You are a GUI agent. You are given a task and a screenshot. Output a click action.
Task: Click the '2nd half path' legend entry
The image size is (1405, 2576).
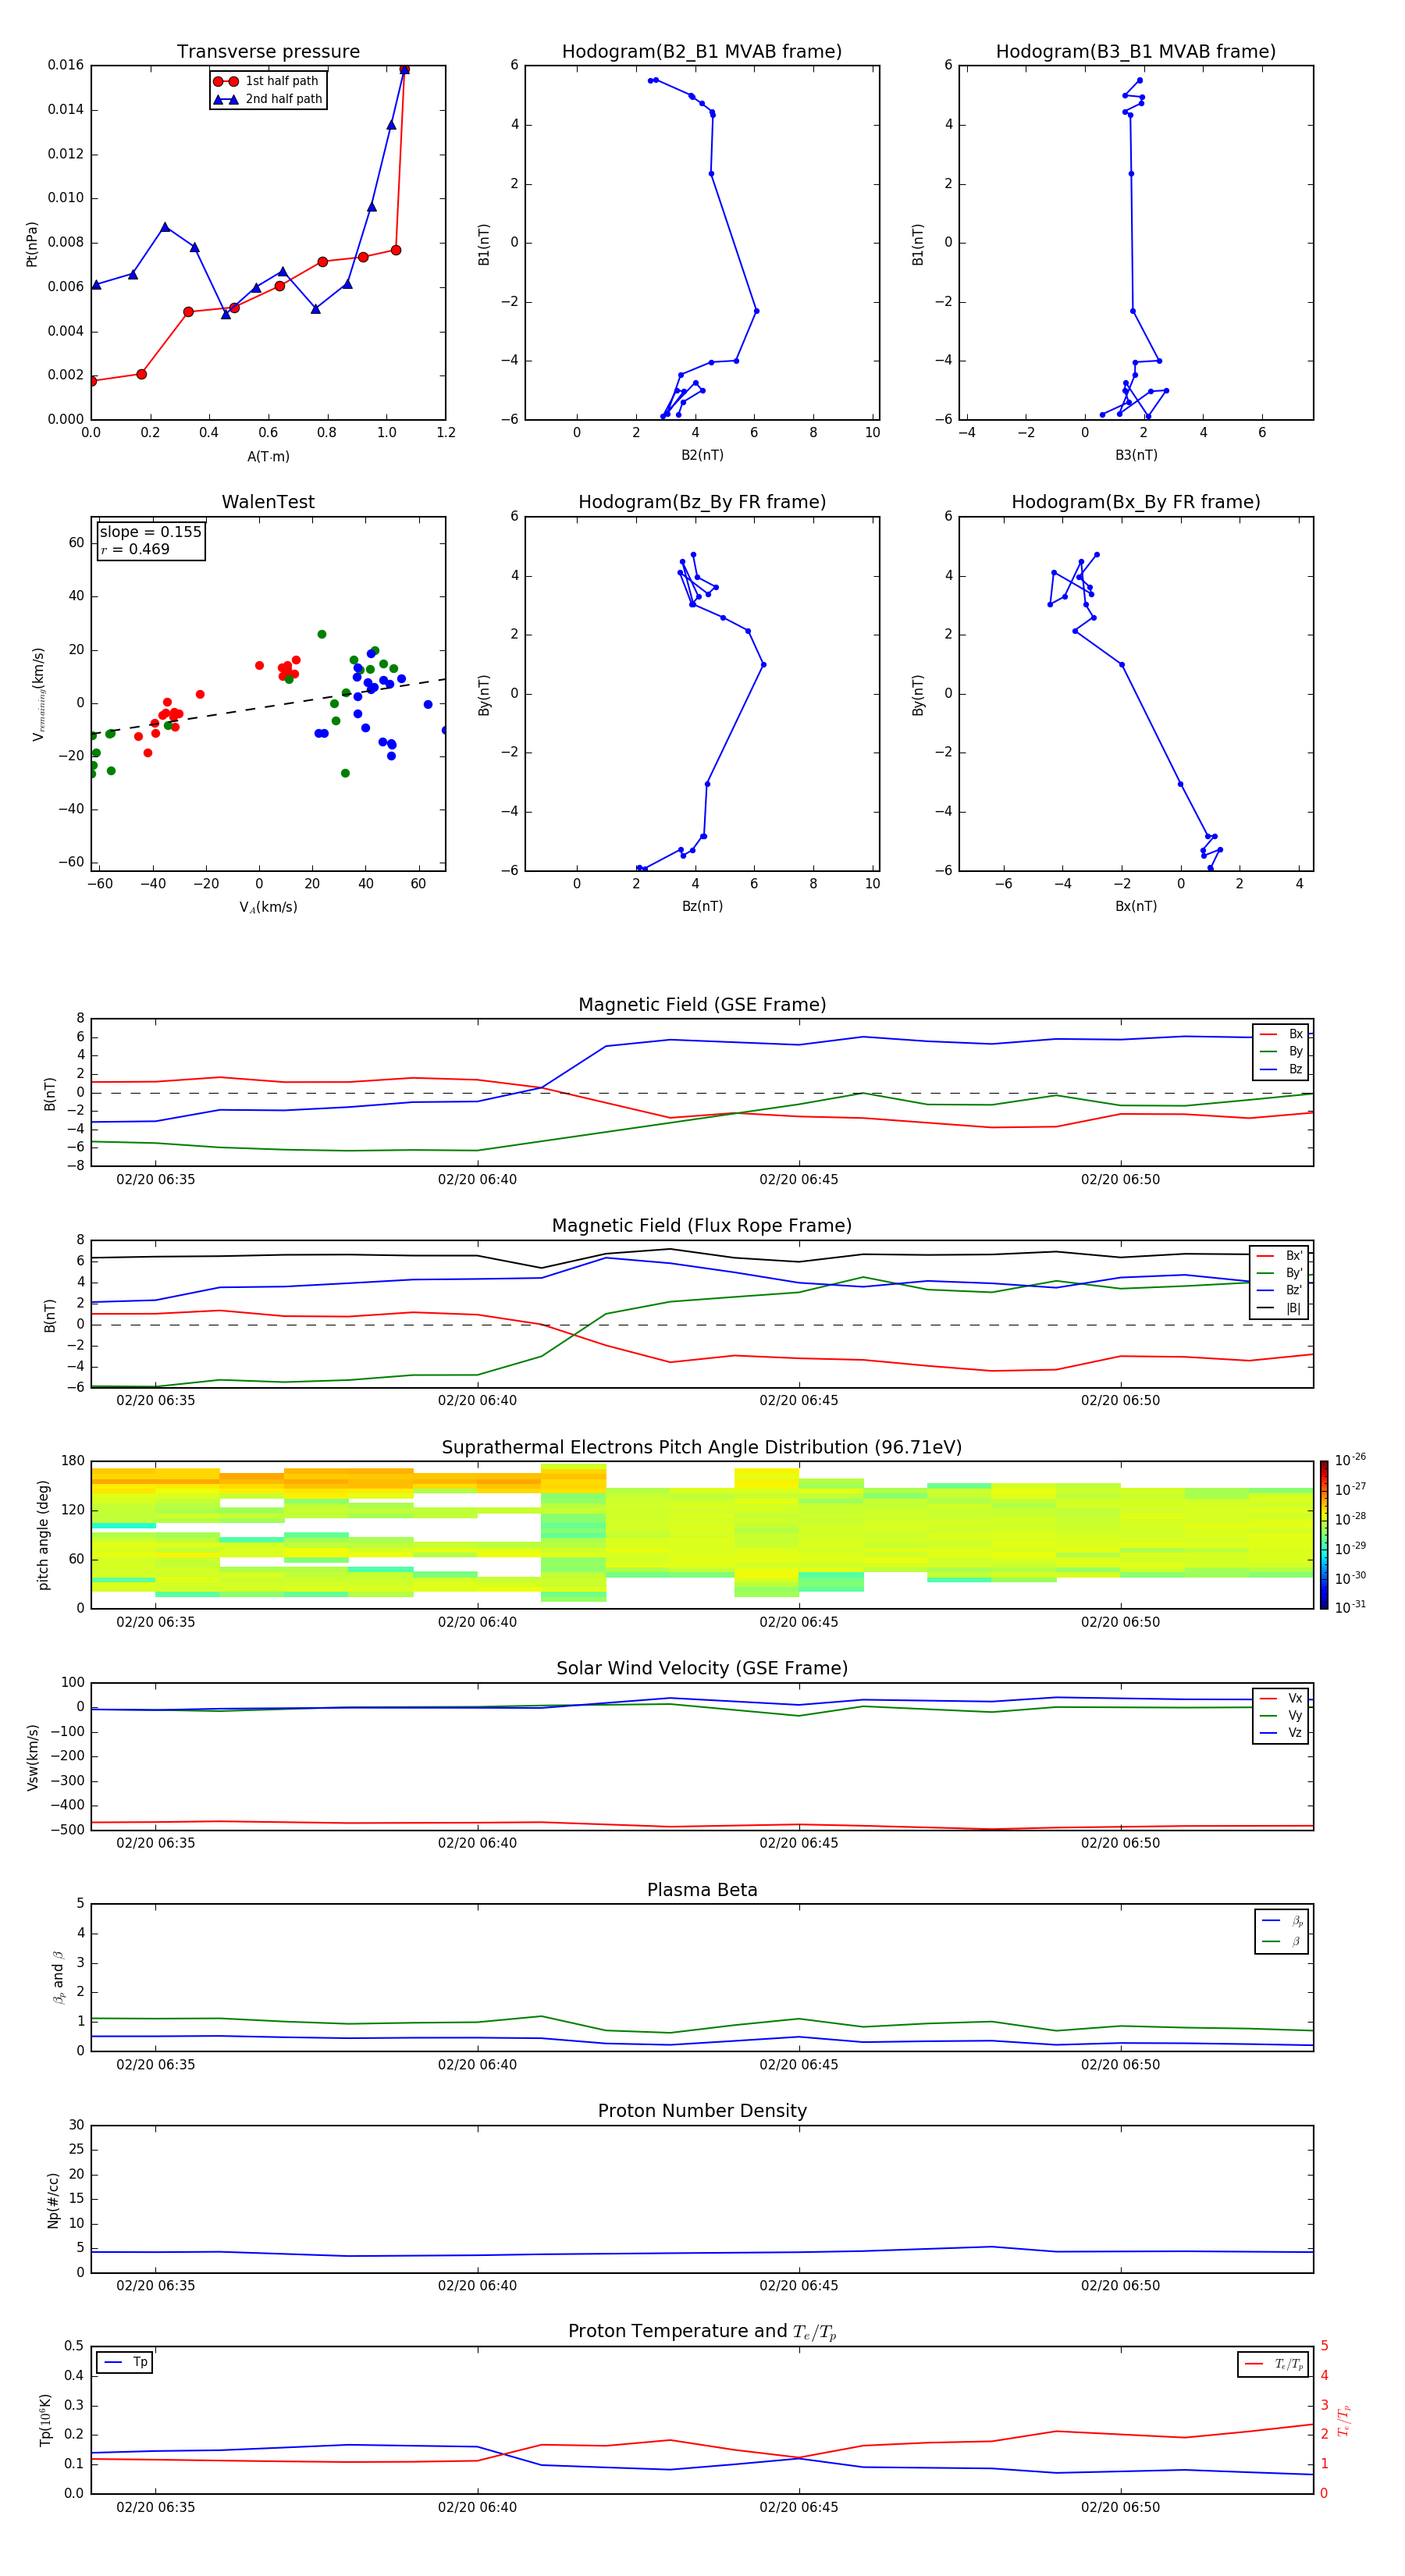(268, 99)
